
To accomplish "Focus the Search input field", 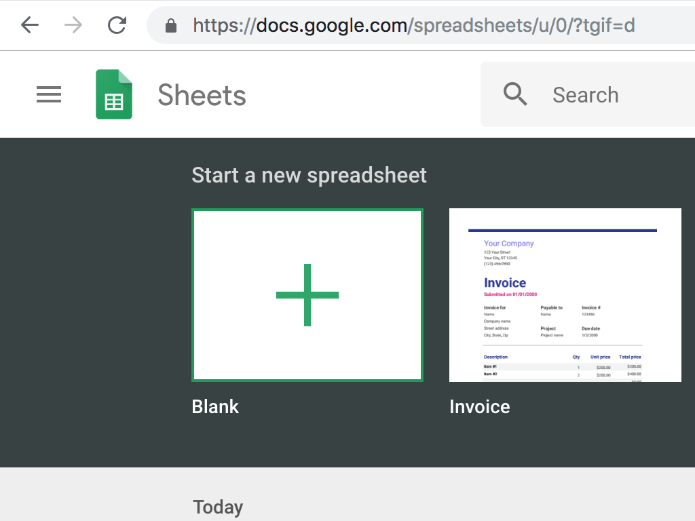I will (588, 94).
